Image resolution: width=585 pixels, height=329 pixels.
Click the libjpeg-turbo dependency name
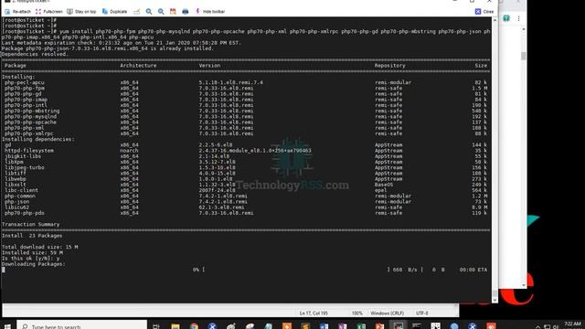click(25, 167)
